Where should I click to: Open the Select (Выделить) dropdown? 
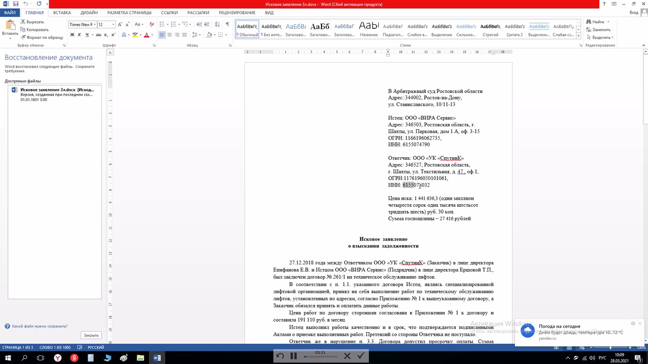pyautogui.click(x=599, y=37)
